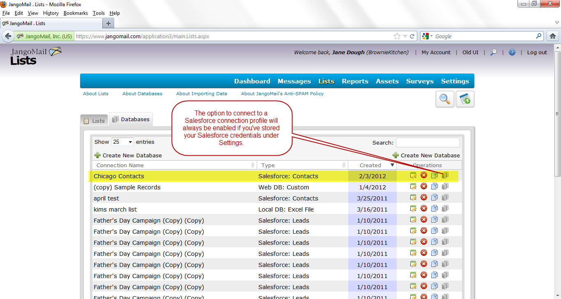Click connect icon for kims march list

click(445, 209)
